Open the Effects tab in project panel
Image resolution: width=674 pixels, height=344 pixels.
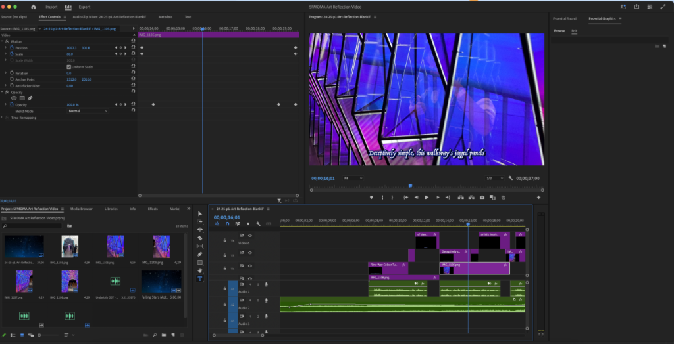click(x=153, y=209)
